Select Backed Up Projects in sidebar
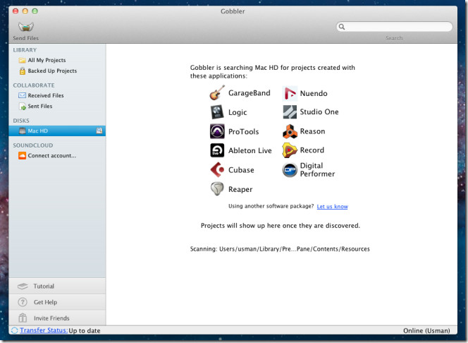The height and width of the screenshot is (343, 468). tap(51, 71)
